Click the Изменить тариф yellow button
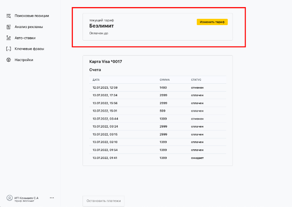The image size is (292, 207). [x=212, y=22]
